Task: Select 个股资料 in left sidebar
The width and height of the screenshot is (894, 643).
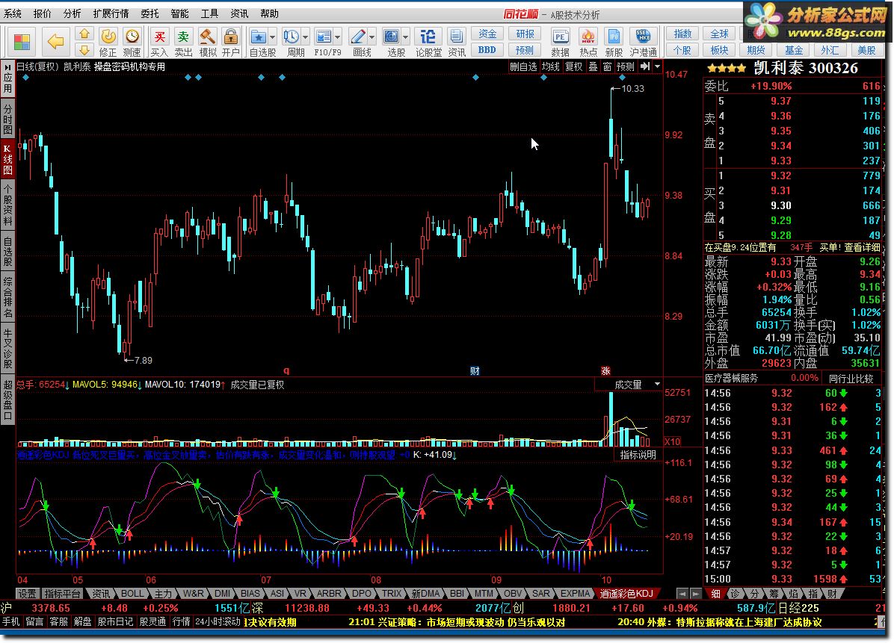Action: 8,205
